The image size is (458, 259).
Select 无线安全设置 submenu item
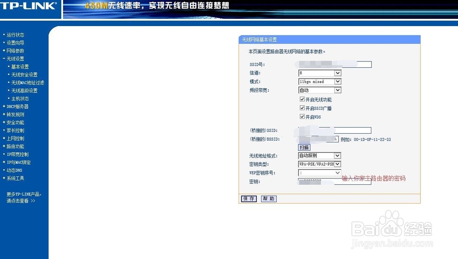(x=24, y=75)
